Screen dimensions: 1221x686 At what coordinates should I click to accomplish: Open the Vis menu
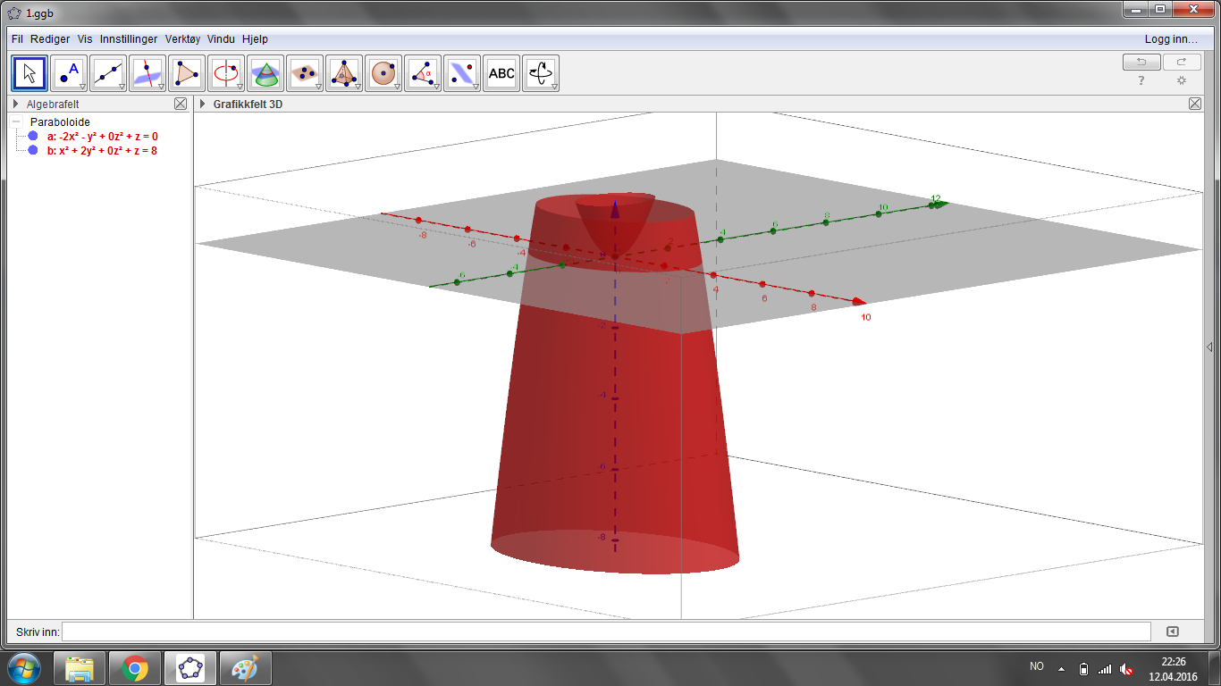pyautogui.click(x=85, y=39)
